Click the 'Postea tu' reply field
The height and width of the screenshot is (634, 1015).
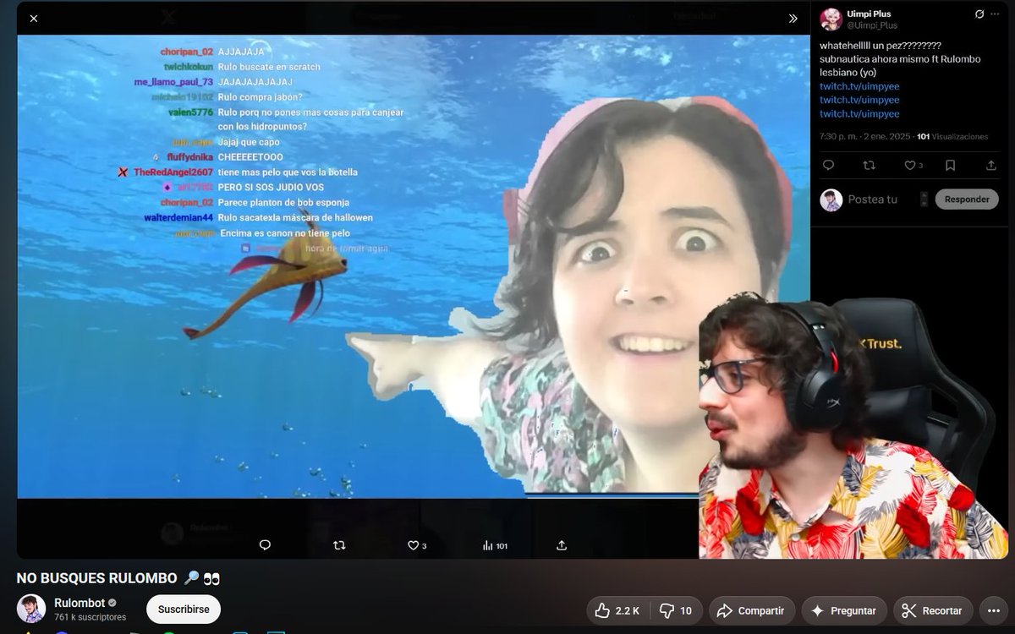coord(873,199)
